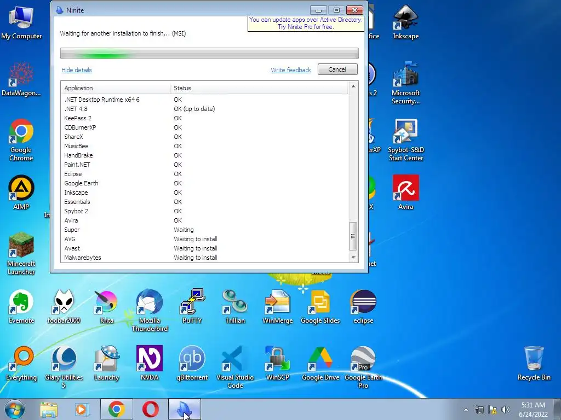Viewport: 561px width, 420px height.
Task: Click Hide details link in Ninite
Action: click(x=77, y=70)
